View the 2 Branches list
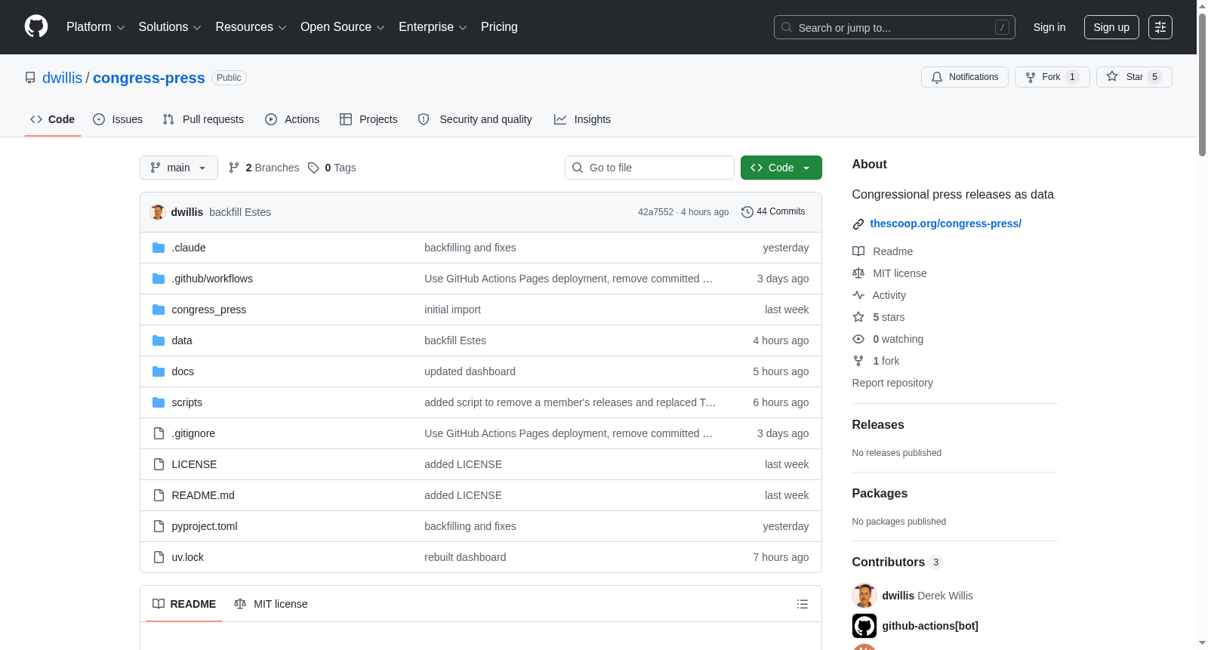The image size is (1208, 650). [x=264, y=168]
